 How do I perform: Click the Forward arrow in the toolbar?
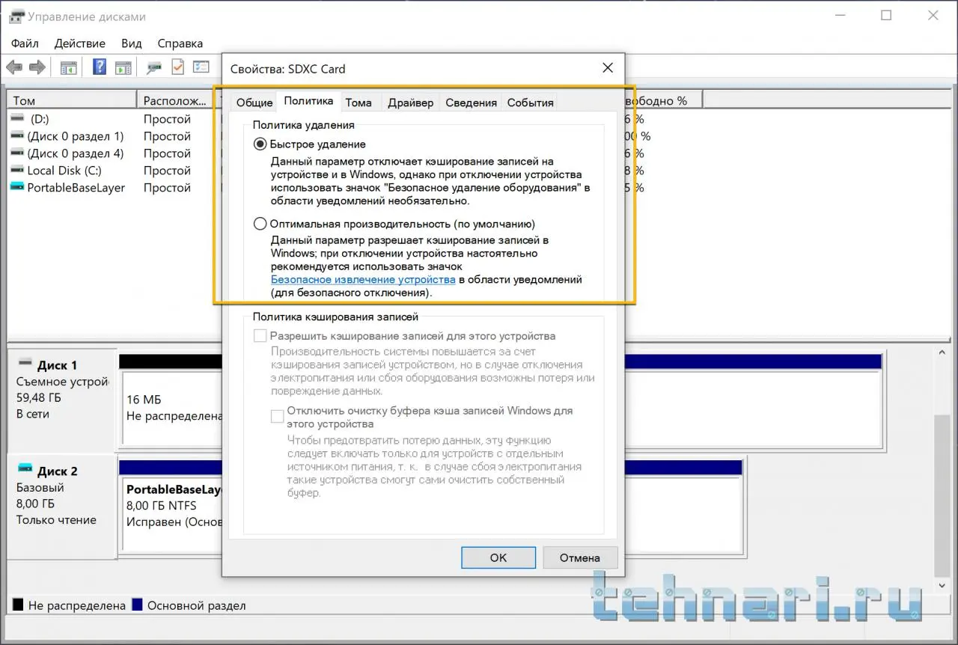(x=37, y=67)
